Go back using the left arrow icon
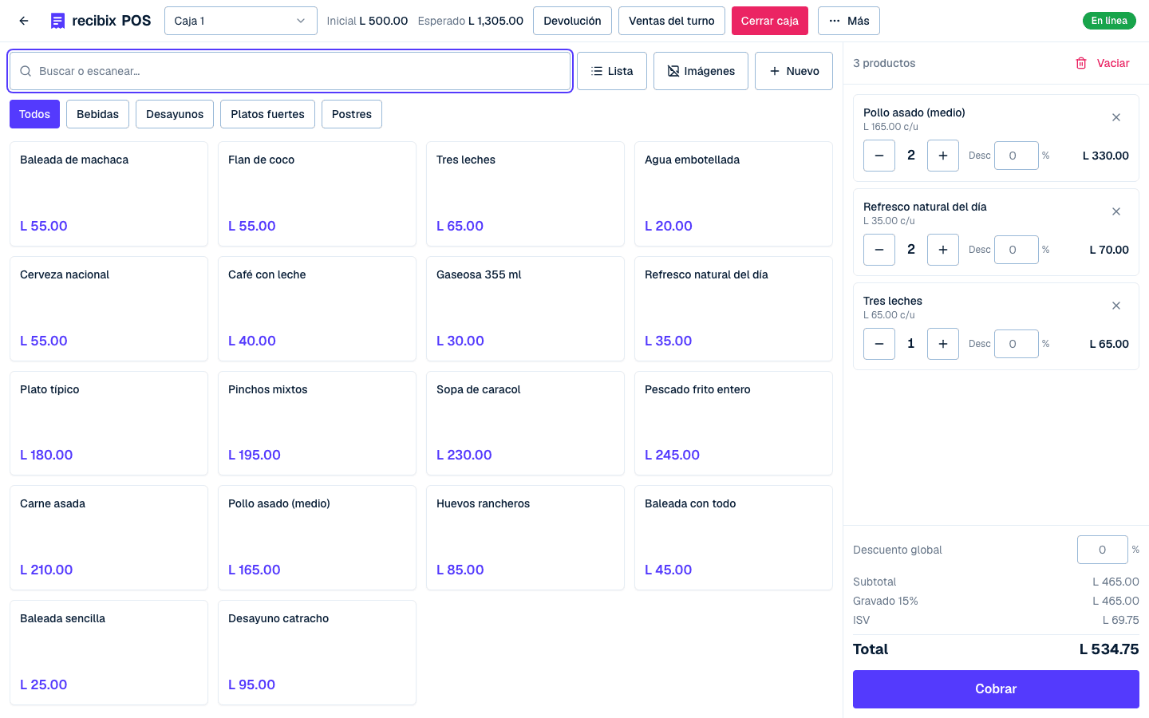This screenshot has width=1149, height=718. [24, 21]
